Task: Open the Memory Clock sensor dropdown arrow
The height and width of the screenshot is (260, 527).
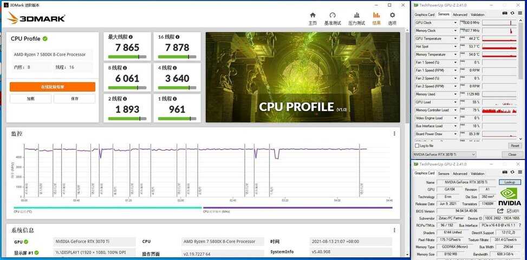Action: click(456, 30)
